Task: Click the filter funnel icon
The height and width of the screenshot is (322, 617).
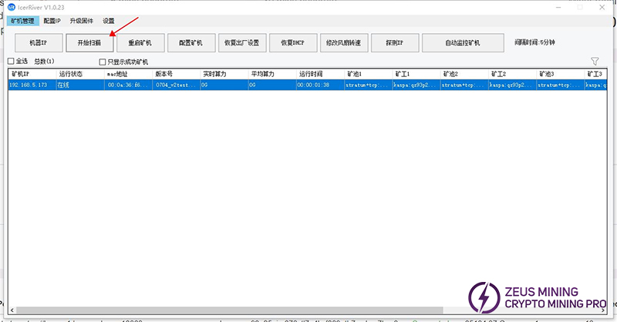Action: coord(595,61)
